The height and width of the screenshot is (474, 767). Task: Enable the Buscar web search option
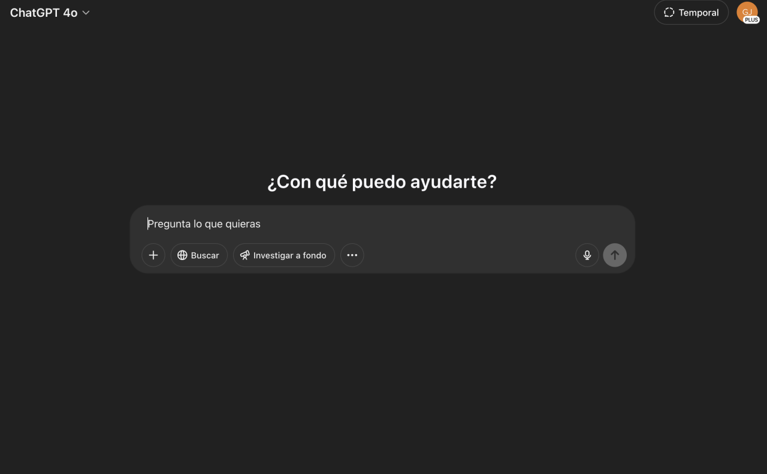point(199,255)
